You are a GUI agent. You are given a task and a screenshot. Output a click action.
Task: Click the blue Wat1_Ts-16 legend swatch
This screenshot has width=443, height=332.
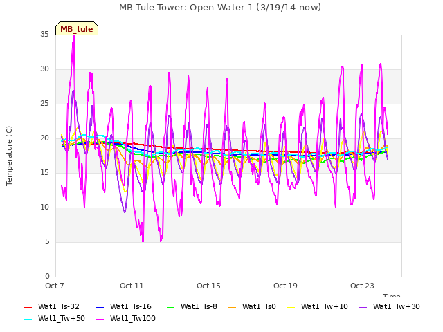click(100, 307)
